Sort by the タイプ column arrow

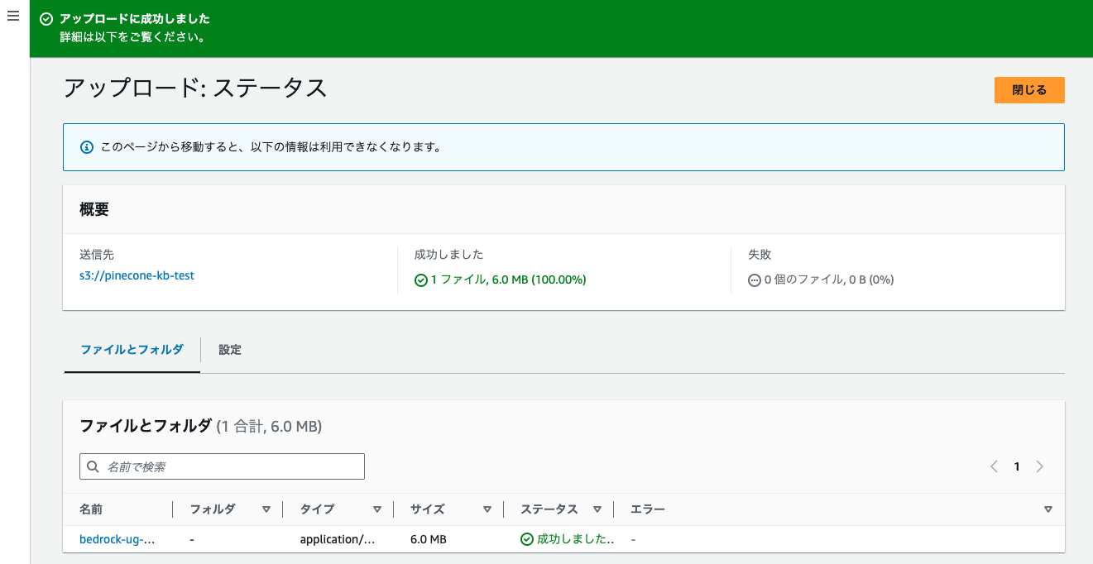[x=377, y=509]
